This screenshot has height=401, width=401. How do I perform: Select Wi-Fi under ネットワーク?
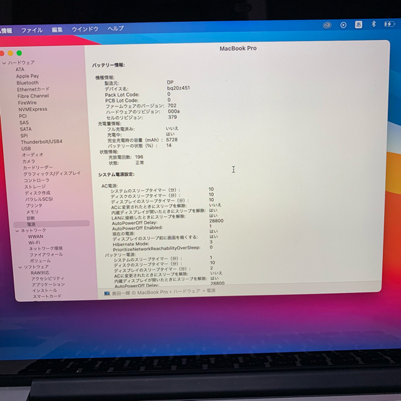[34, 243]
